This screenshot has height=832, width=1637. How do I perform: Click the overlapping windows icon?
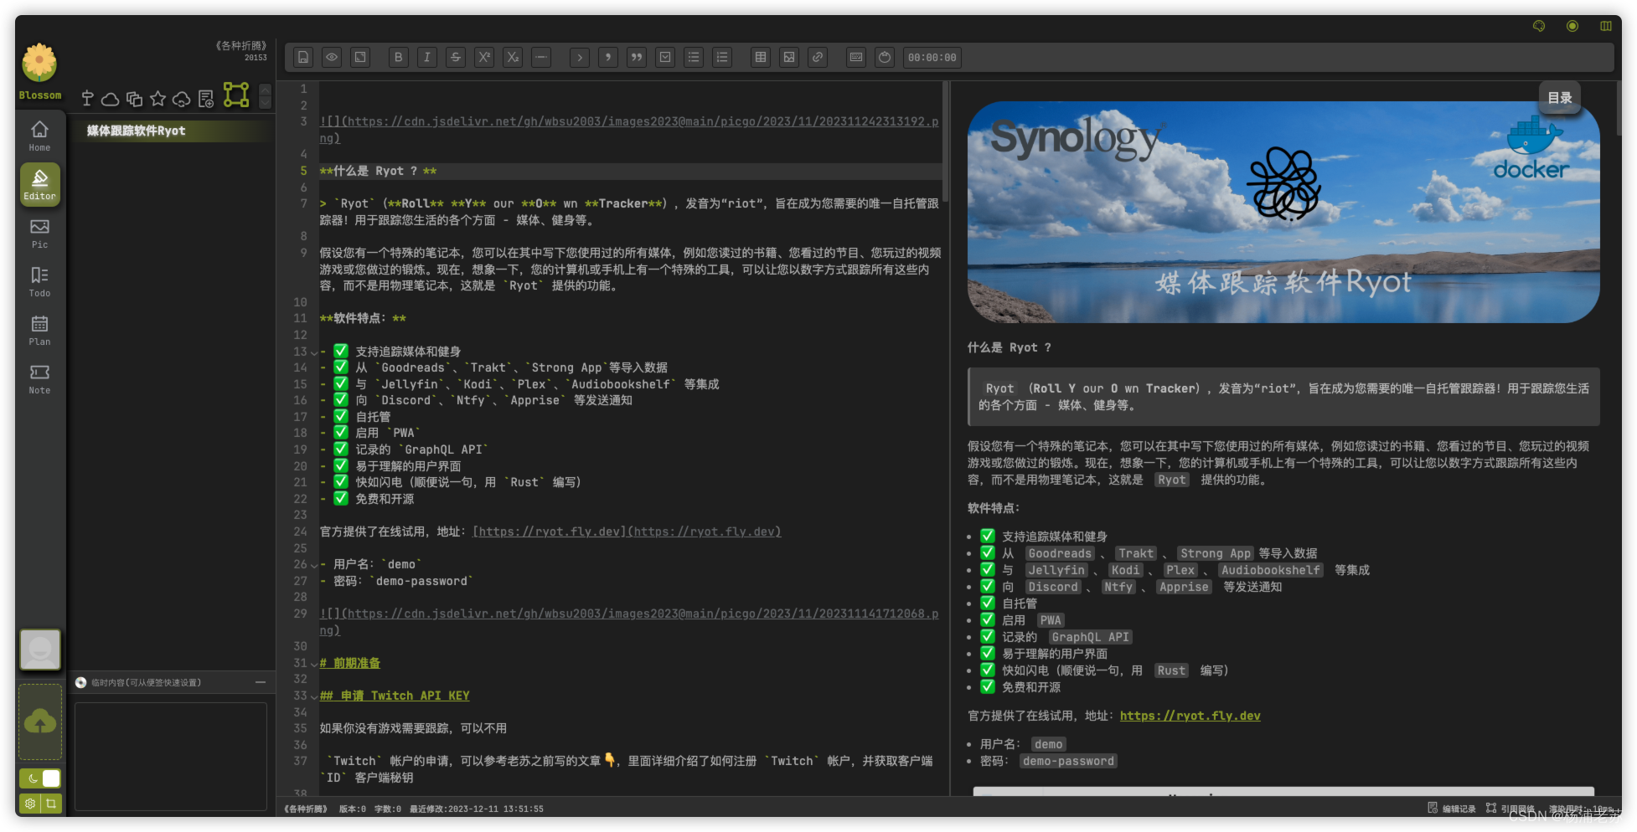tap(134, 100)
